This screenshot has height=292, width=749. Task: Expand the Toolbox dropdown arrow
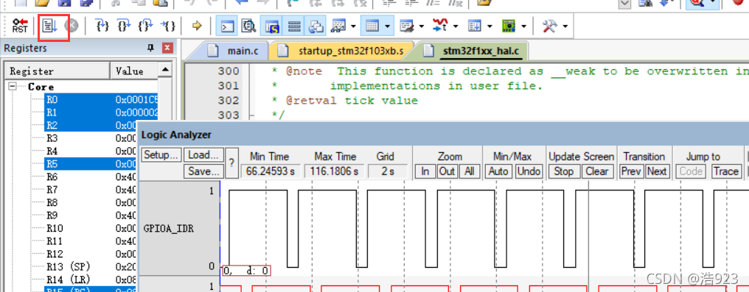565,26
